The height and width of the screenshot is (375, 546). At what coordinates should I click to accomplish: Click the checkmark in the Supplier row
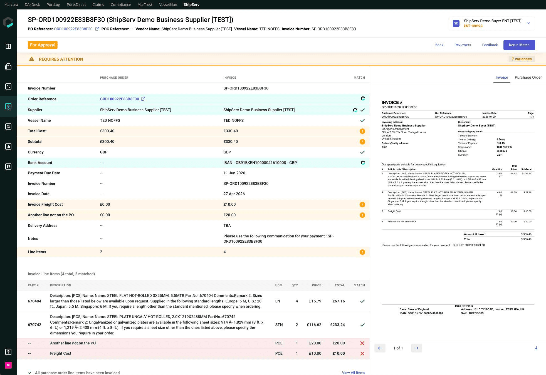pyautogui.click(x=362, y=110)
